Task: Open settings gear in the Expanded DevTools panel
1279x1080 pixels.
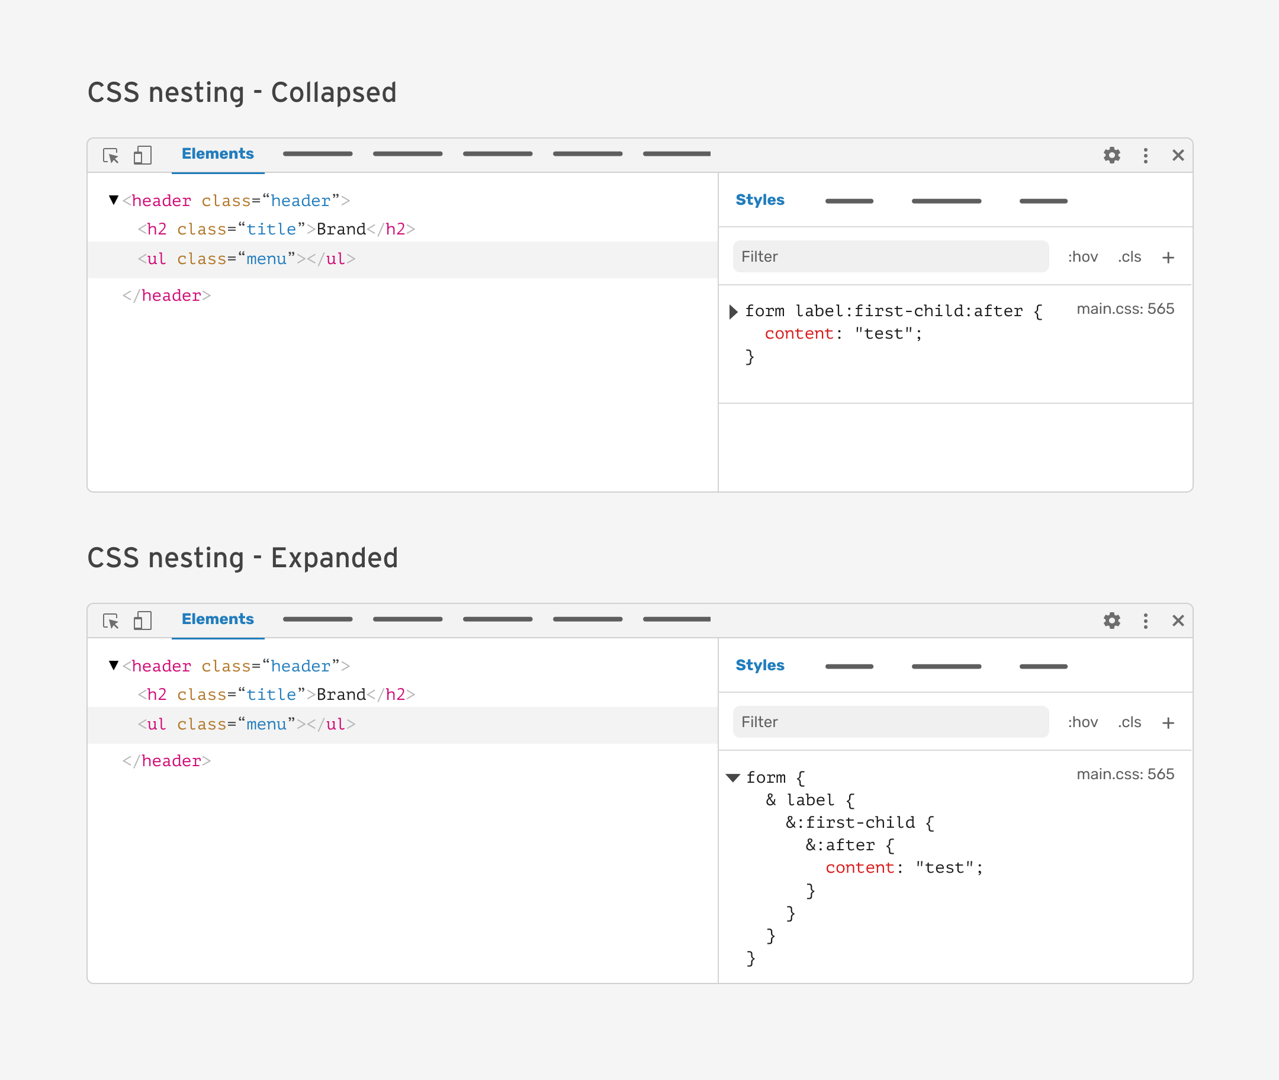Action: pos(1112,621)
